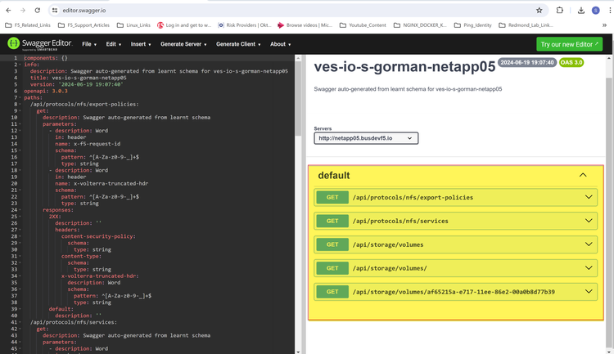The height and width of the screenshot is (354, 614).
Task: Click the Swagger Editor logo
Action: [x=38, y=43]
